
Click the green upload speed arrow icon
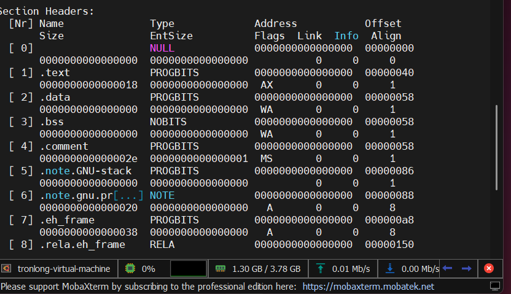click(321, 269)
